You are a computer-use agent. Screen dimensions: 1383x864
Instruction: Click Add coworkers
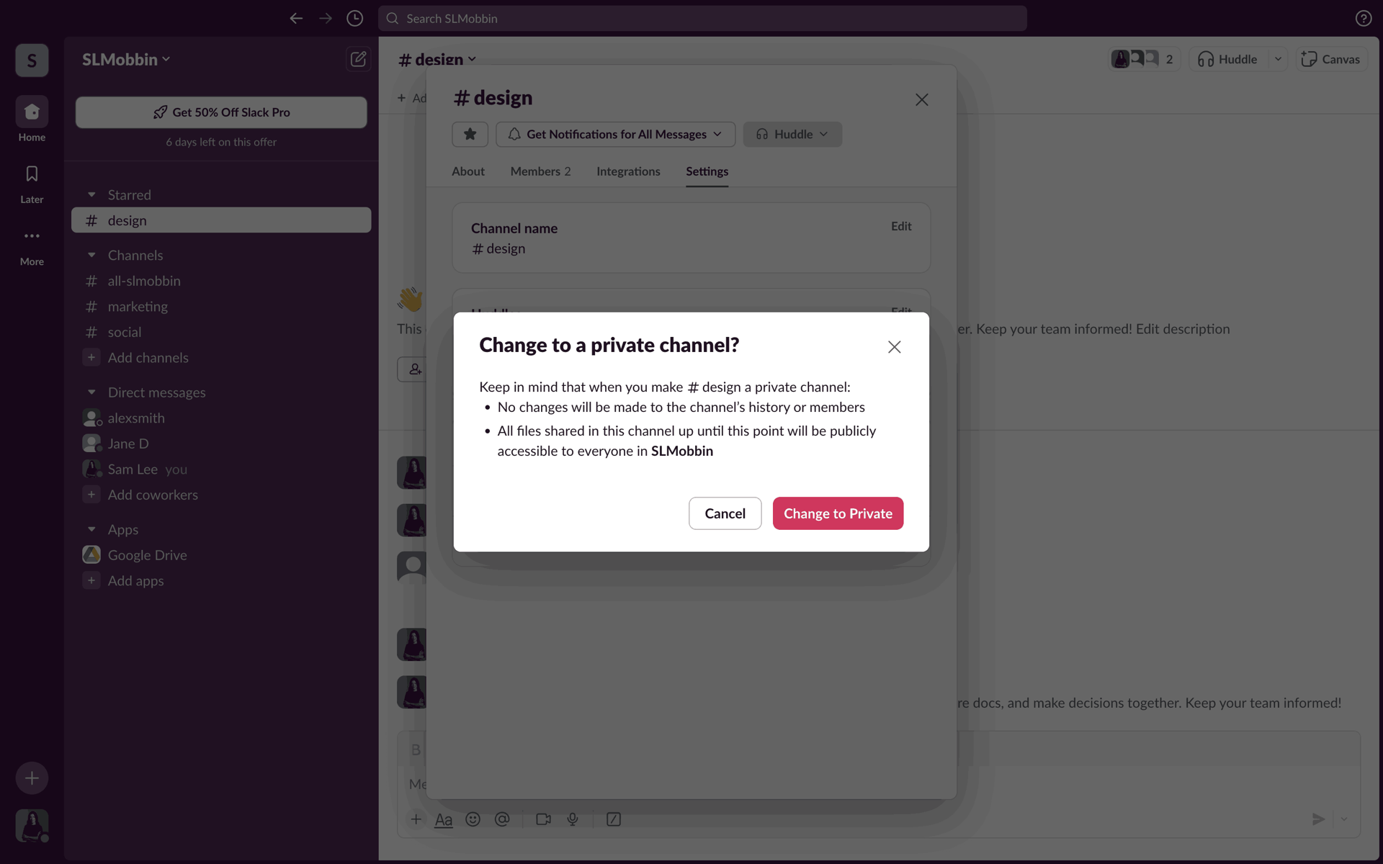click(221, 495)
